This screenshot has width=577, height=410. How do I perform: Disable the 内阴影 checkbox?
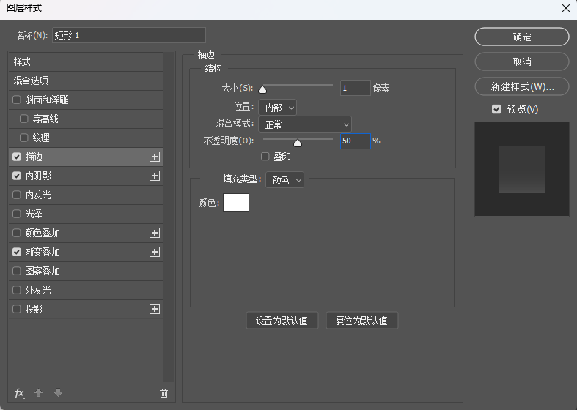(x=17, y=176)
